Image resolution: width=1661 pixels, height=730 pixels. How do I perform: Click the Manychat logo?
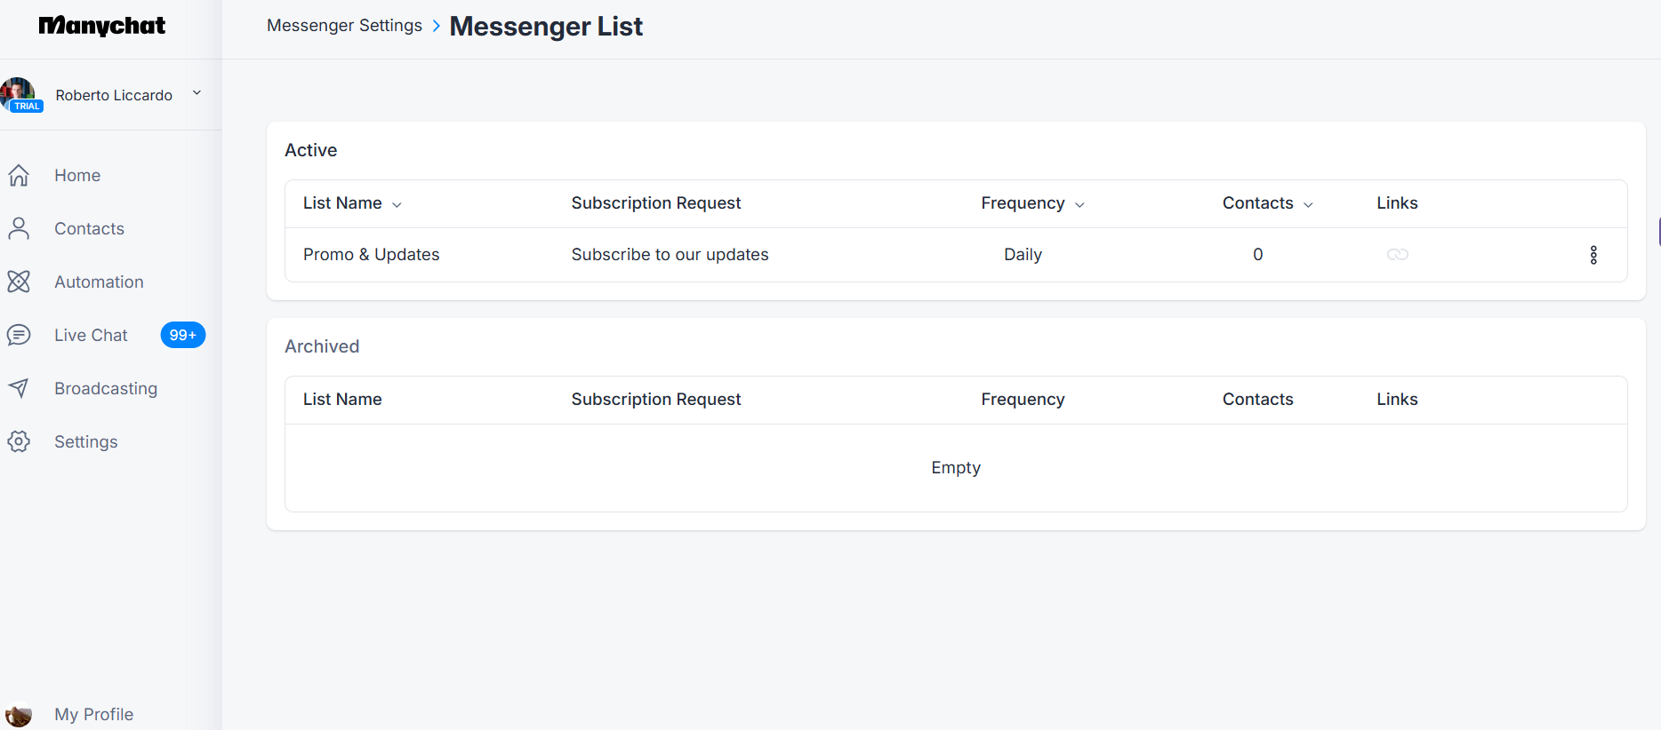[102, 26]
